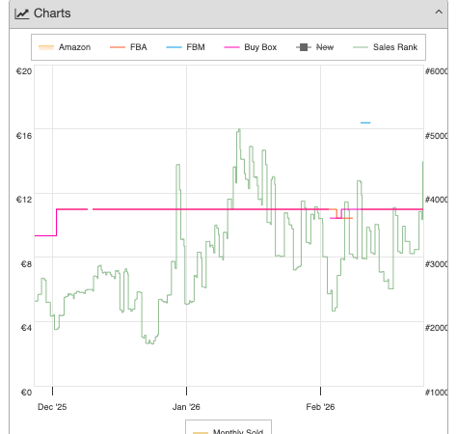Click the €20 price axis label
The image size is (457, 434).
[x=24, y=71]
